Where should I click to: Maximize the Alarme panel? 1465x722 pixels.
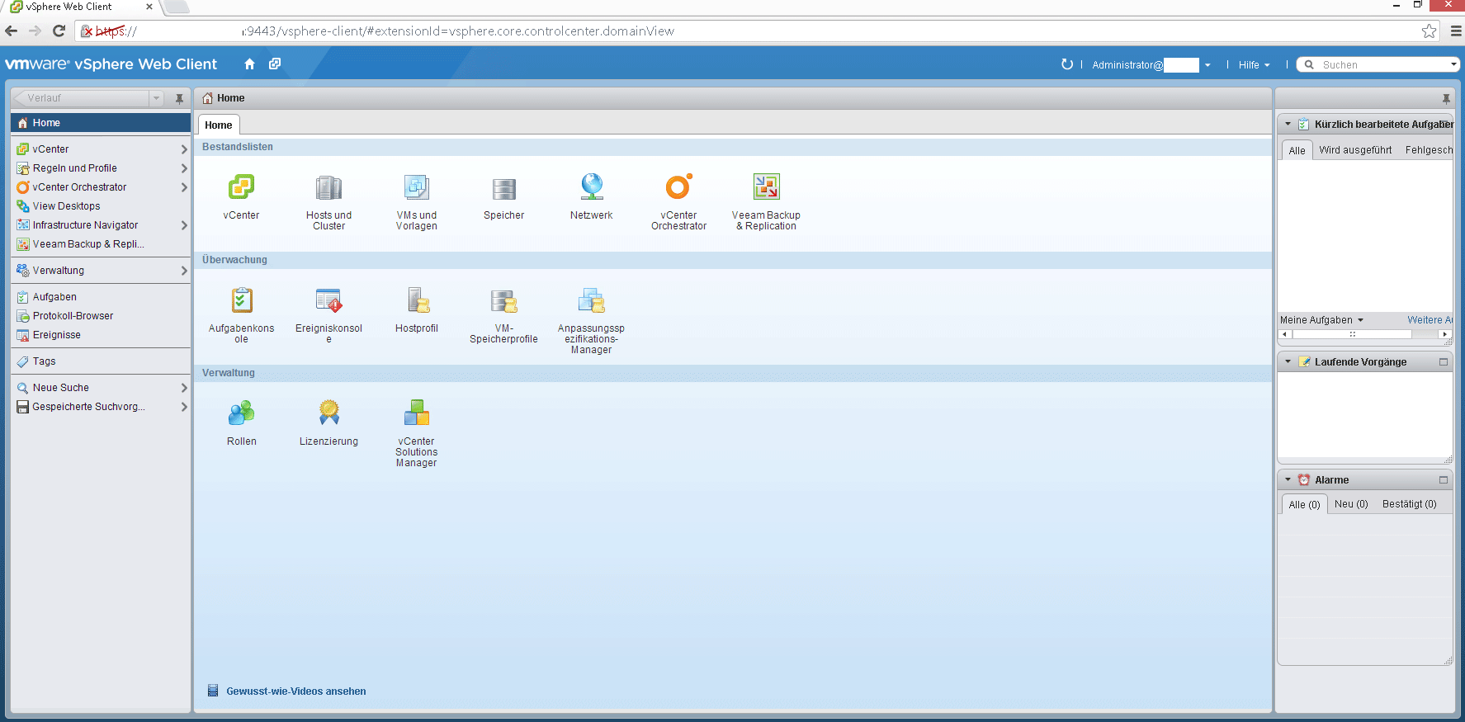pos(1444,480)
